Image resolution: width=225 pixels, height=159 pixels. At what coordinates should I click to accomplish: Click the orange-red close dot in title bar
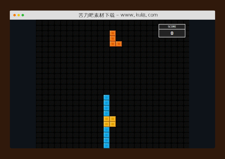15,15
